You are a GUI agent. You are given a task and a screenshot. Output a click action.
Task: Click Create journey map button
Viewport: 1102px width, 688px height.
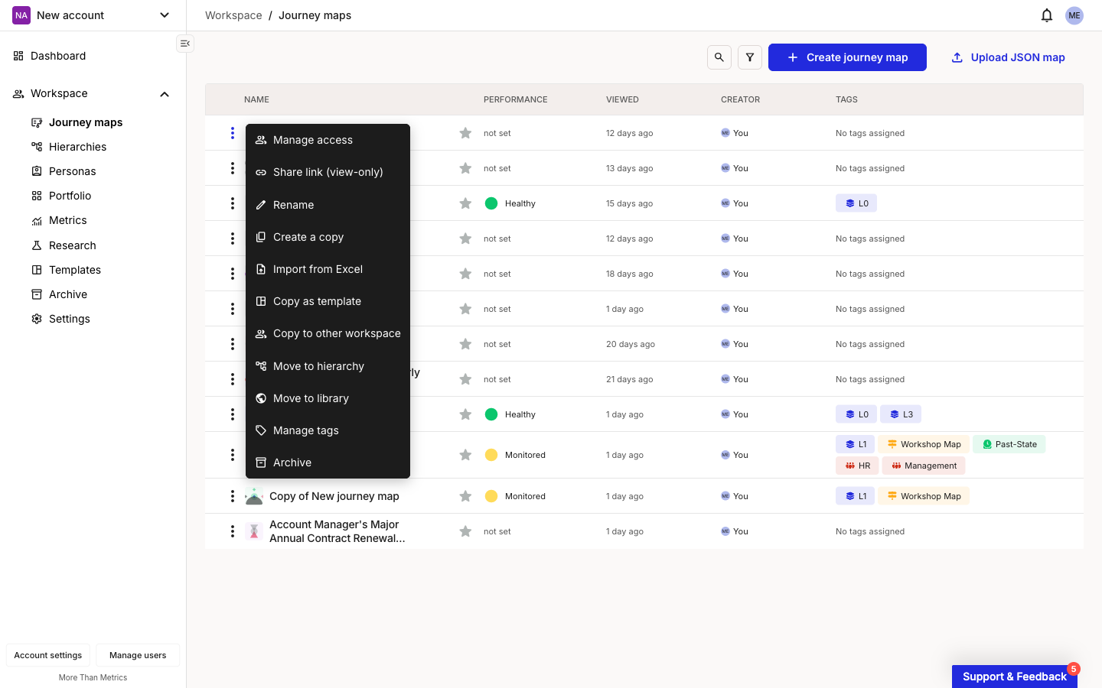point(847,57)
